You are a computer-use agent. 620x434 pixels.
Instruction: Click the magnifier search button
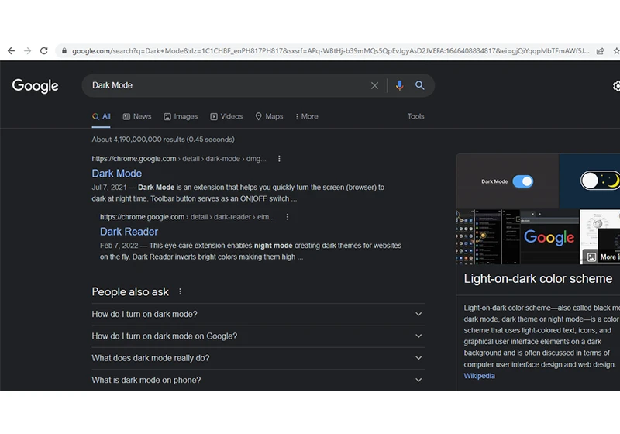coord(419,85)
